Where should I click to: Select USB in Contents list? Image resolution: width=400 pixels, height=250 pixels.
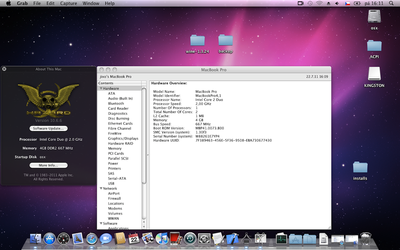click(x=111, y=183)
